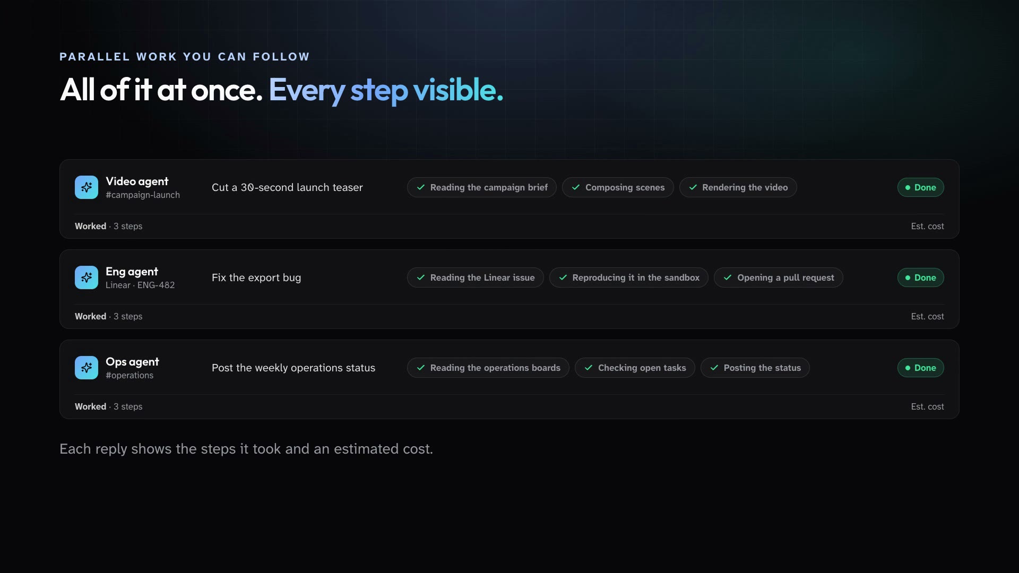The height and width of the screenshot is (573, 1019).
Task: Click Est. cost in the Eng agent card
Action: [x=928, y=316]
